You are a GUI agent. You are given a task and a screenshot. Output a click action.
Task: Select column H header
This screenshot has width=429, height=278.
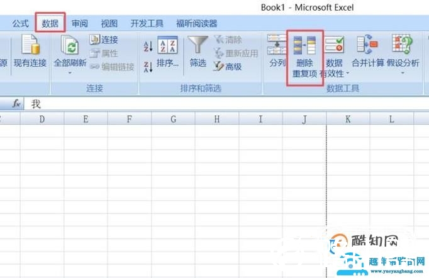(217, 119)
